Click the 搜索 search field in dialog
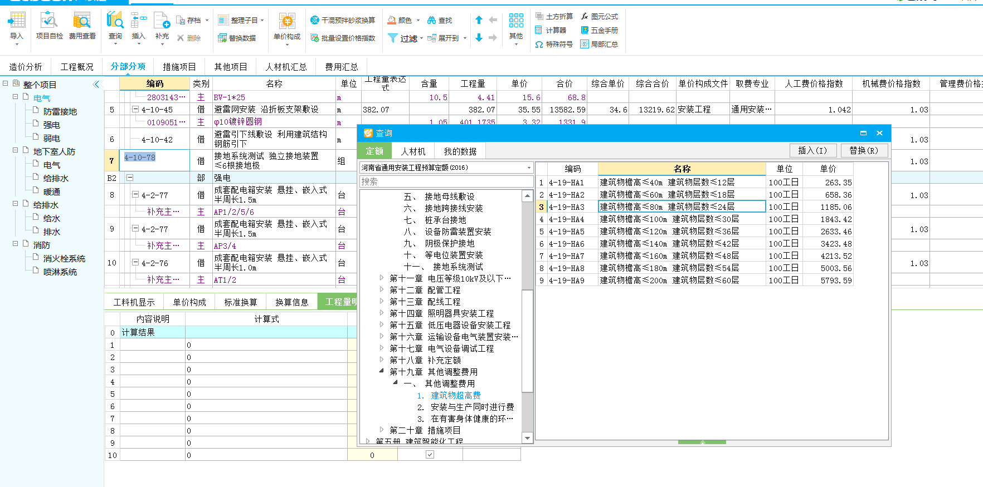This screenshot has width=983, height=487. click(446, 181)
